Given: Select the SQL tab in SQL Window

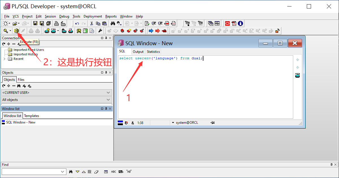Looking at the screenshot, I should pyautogui.click(x=122, y=51).
